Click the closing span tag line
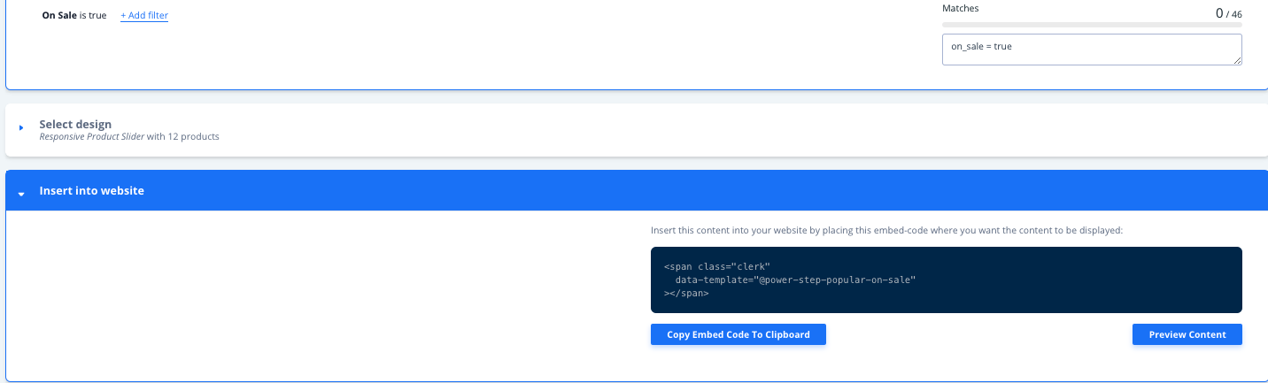The width and height of the screenshot is (1268, 383). coord(686,293)
